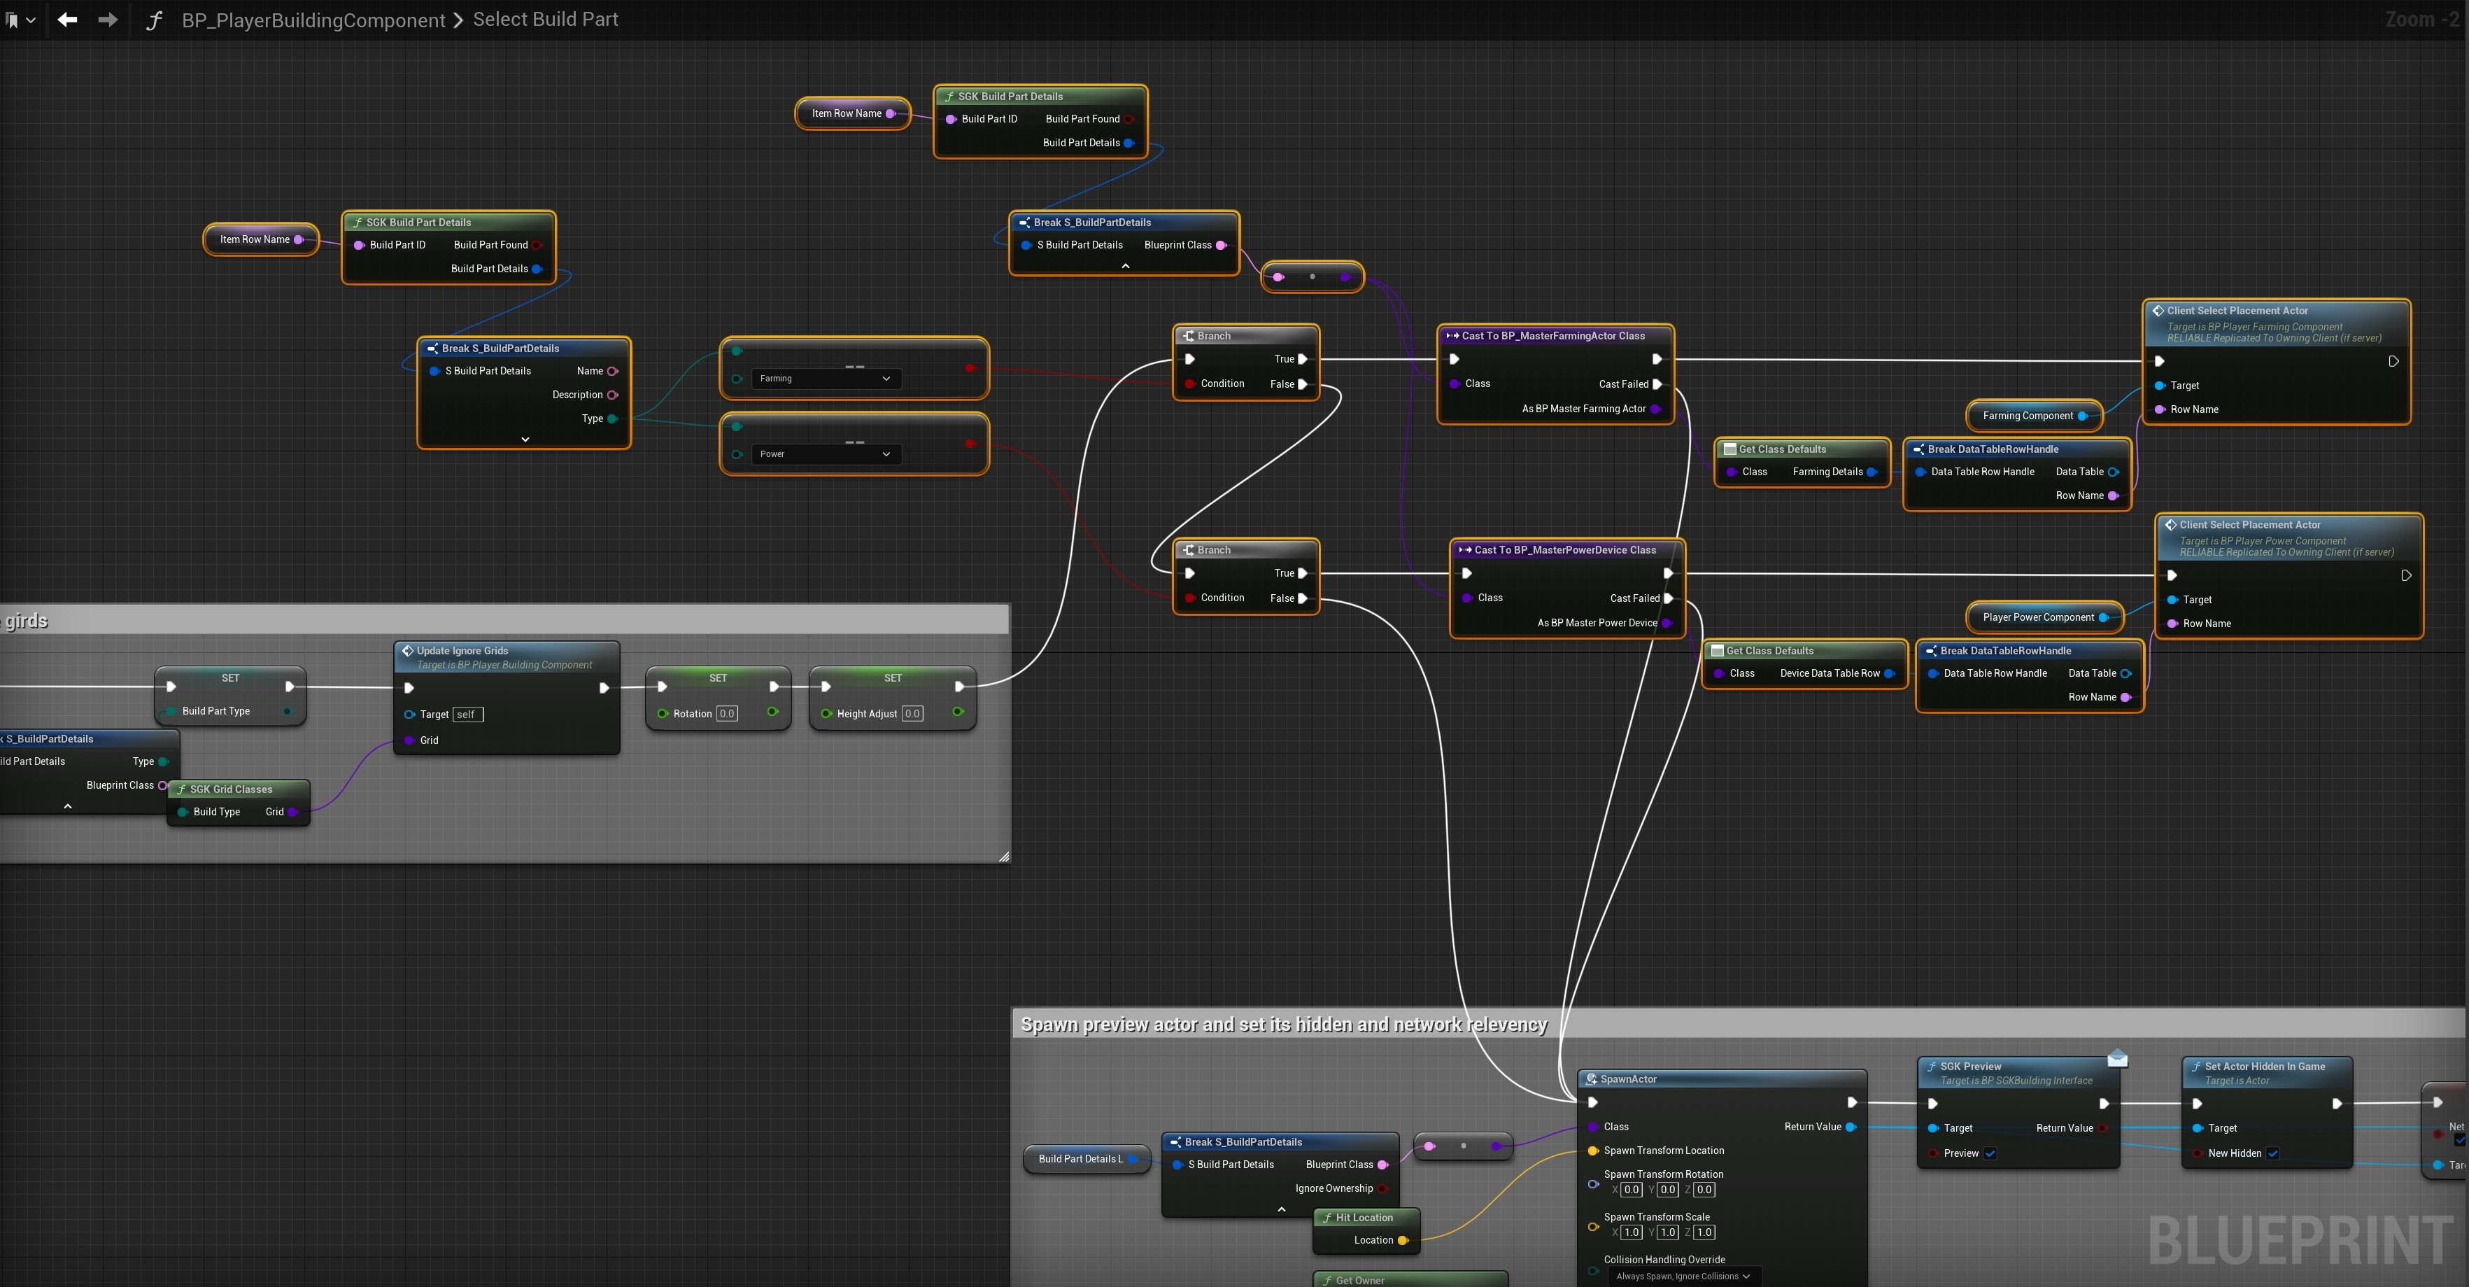Viewport: 2469px width, 1287px height.
Task: Click the message icon on SGK Preview node
Action: [2117, 1057]
